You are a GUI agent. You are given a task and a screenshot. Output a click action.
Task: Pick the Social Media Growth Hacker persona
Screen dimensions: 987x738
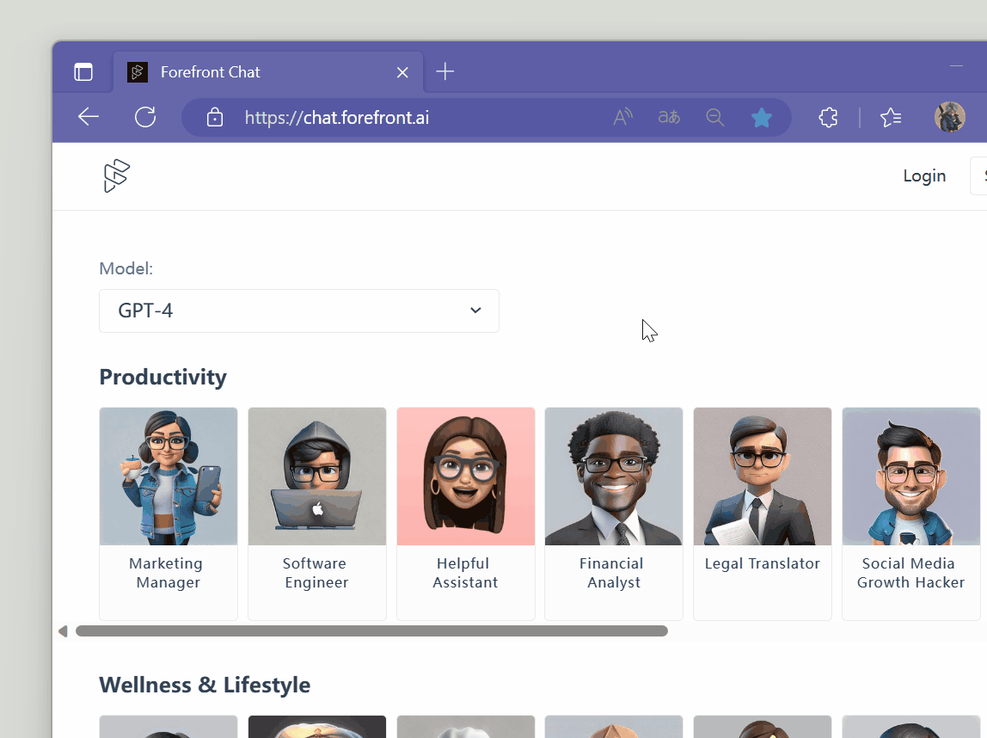click(x=910, y=514)
